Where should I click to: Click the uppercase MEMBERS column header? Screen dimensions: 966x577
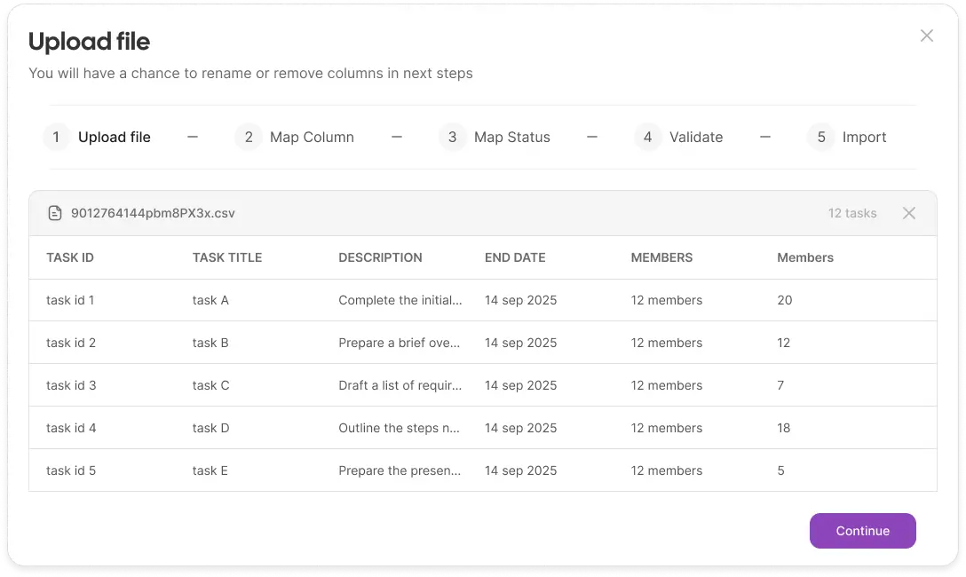click(661, 257)
